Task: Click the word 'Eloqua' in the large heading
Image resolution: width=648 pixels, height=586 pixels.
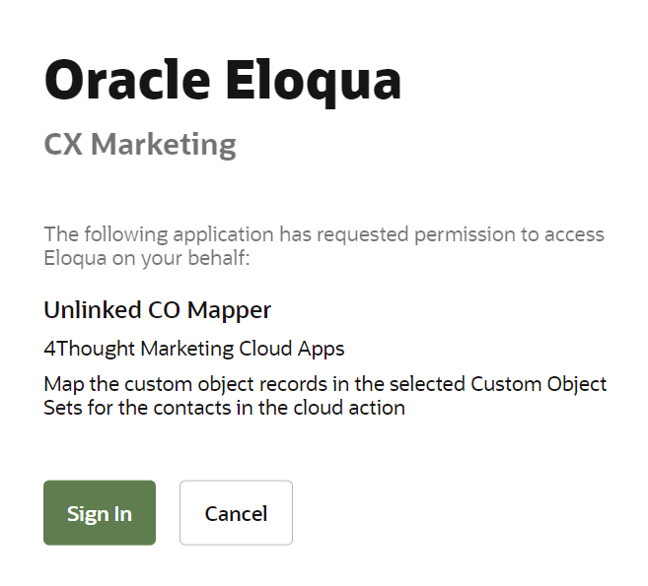Action: [314, 82]
